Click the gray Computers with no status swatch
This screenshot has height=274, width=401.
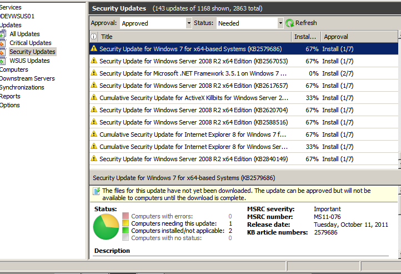point(126,237)
